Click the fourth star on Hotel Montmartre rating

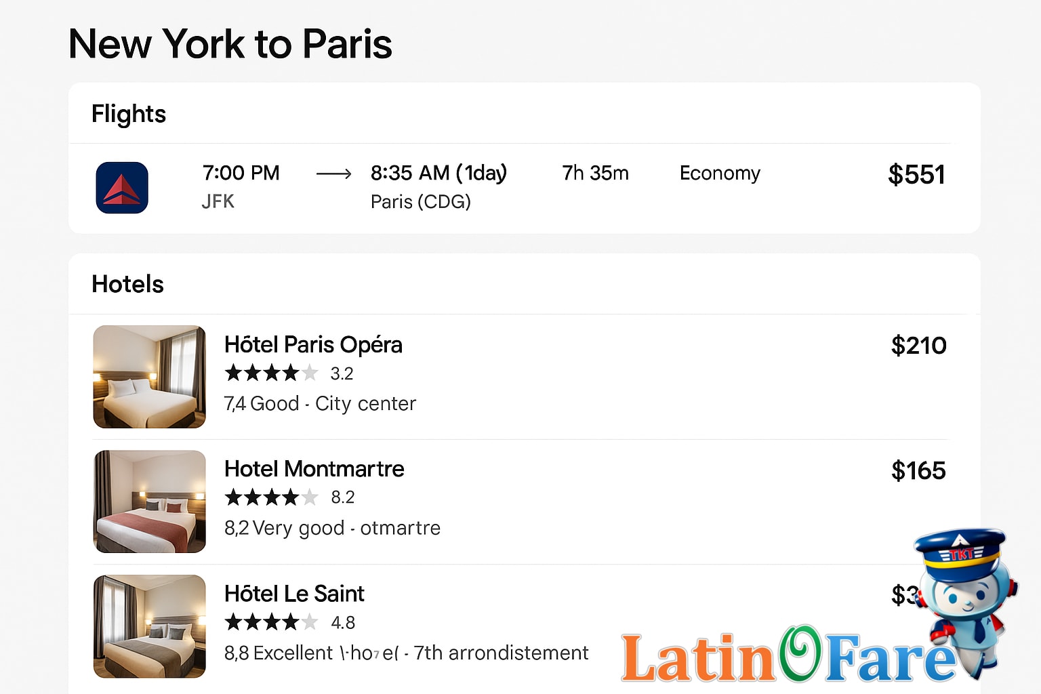pos(293,497)
